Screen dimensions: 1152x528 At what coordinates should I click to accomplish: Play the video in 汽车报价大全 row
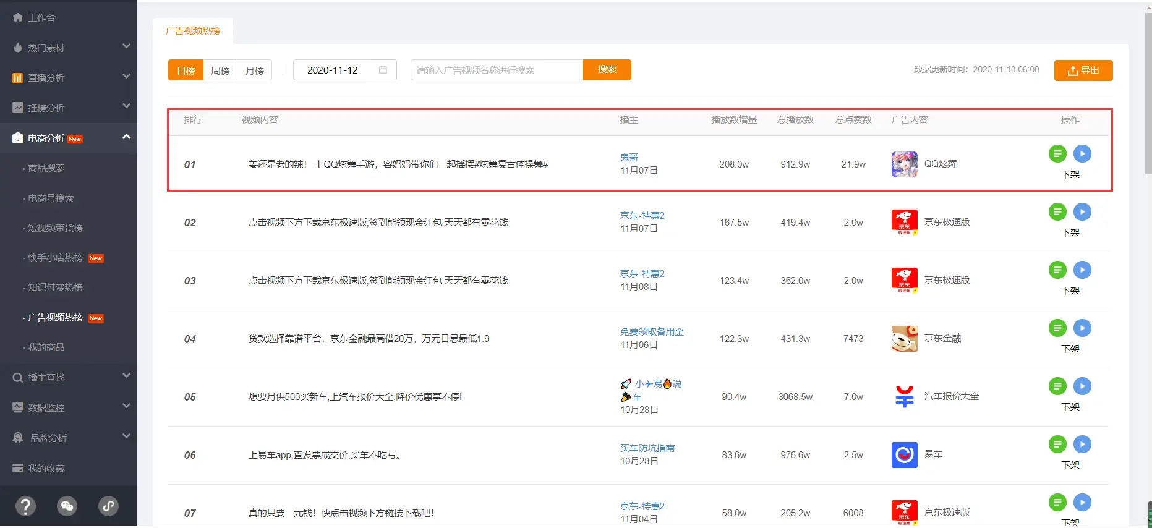1082,386
